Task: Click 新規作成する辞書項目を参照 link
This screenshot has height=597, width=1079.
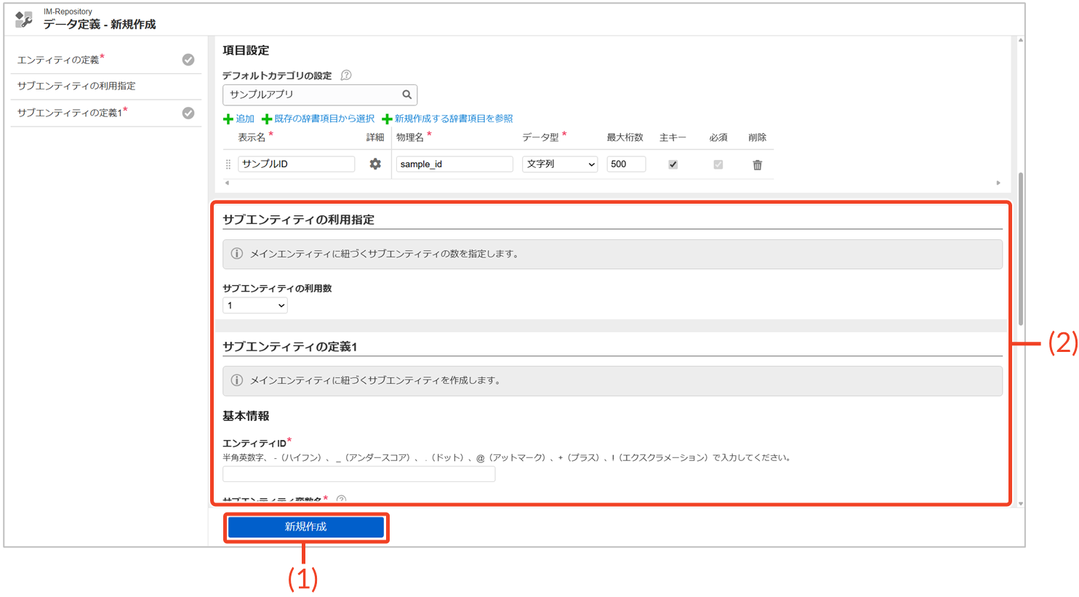Action: pos(453,119)
